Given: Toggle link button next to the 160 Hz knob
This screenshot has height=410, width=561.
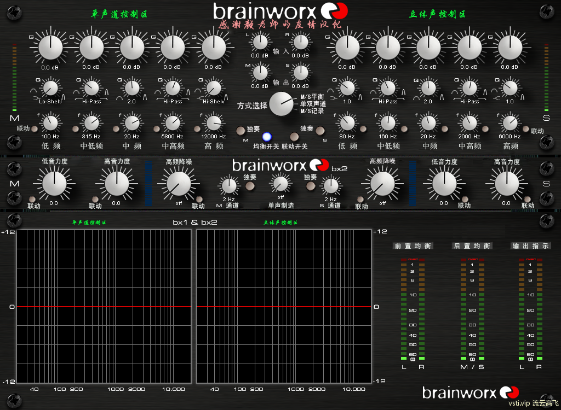Looking at the screenshot, I should [404, 129].
